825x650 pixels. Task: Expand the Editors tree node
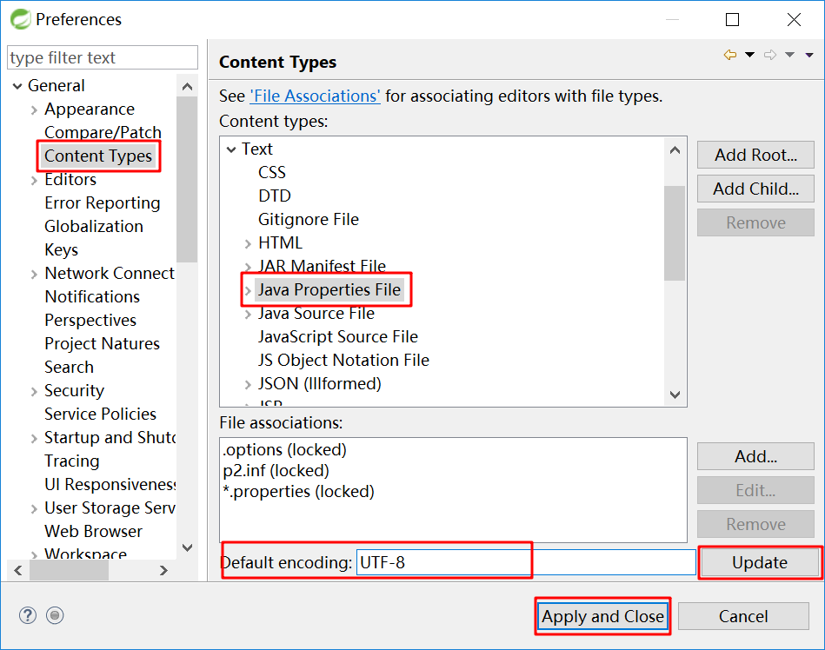coord(34,181)
